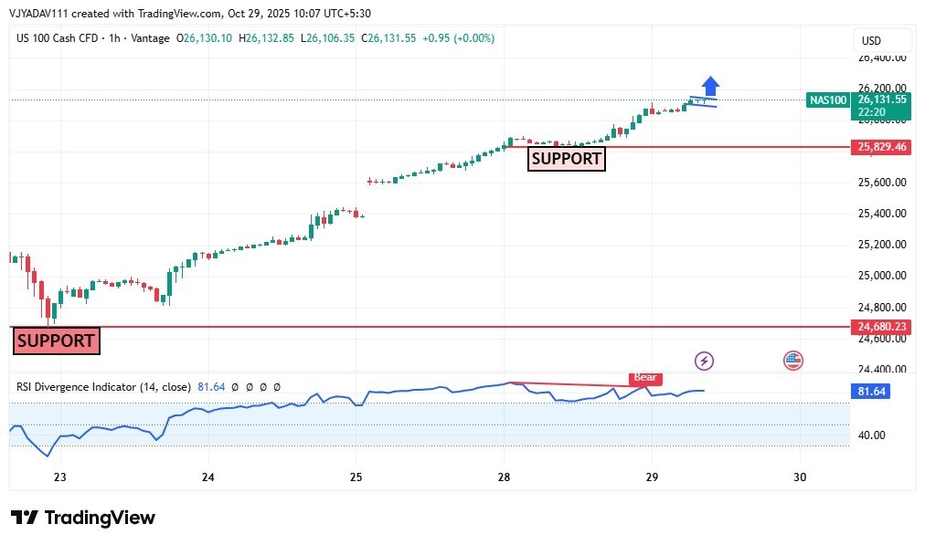Click the 25,829.46 price level label
The image size is (925, 545).
pos(881,146)
